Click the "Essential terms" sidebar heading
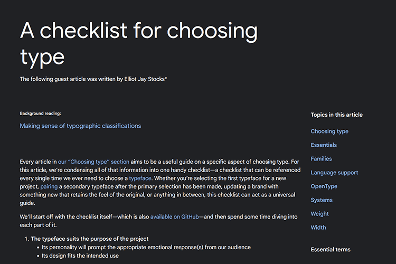Screen dimensions: 396x264 point(331,250)
